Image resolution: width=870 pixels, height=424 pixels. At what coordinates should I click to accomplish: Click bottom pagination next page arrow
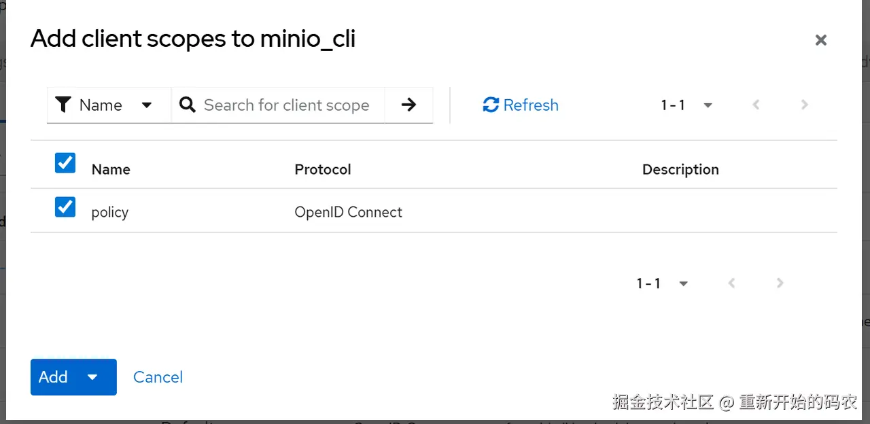coord(780,283)
